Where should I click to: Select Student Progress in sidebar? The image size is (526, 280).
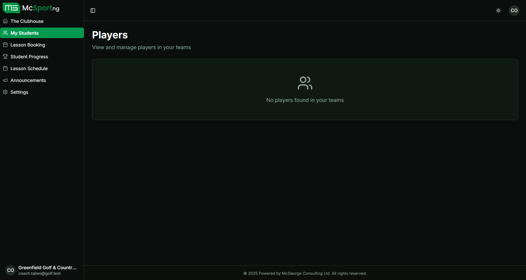click(x=29, y=57)
